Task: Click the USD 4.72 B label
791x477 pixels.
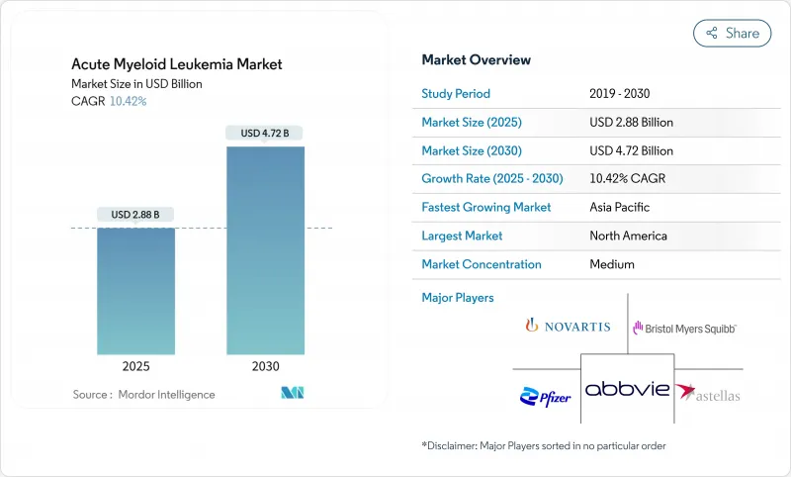Action: tap(265, 133)
